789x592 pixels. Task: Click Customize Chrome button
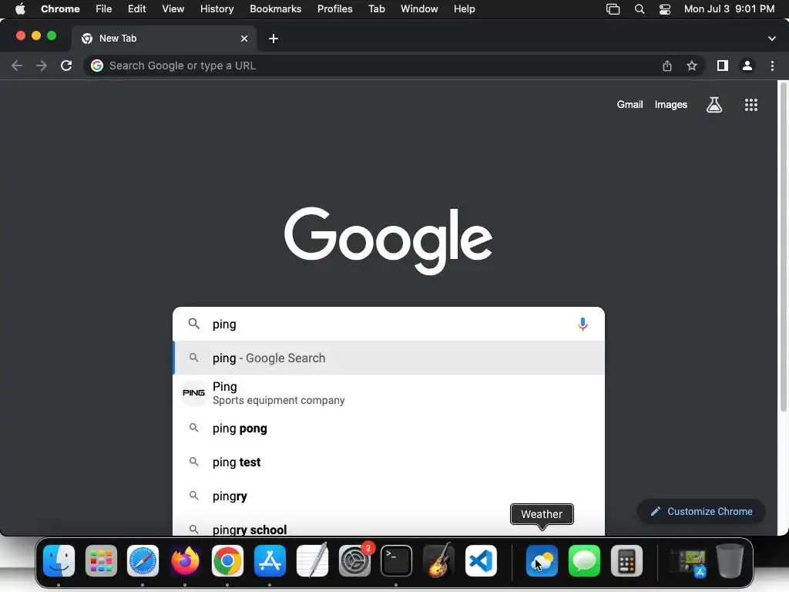click(701, 512)
